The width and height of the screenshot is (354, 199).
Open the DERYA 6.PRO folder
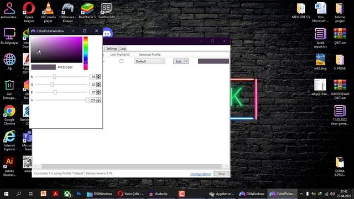pos(340,166)
